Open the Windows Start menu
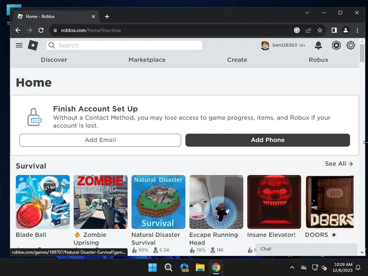Screen dimensions: 368x276 point(152,267)
